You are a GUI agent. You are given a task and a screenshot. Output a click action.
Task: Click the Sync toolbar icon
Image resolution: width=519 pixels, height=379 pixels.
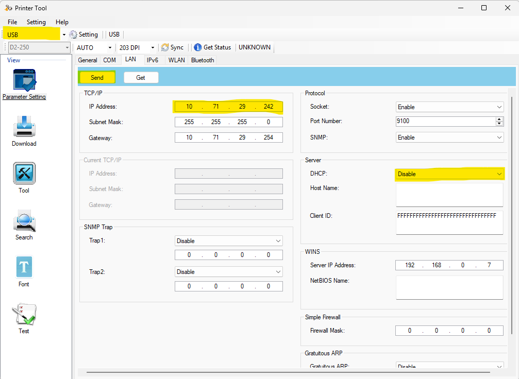click(x=165, y=47)
